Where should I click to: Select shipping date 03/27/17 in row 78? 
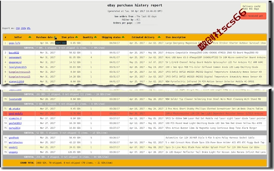(x=114, y=147)
